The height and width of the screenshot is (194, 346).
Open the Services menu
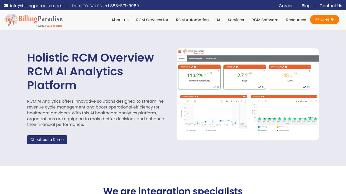[x=236, y=20]
